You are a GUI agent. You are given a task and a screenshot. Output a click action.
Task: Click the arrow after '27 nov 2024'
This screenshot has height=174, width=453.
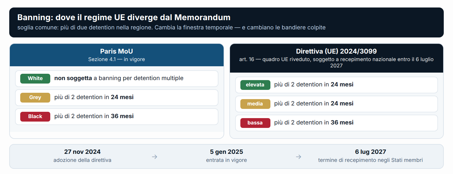point(155,157)
